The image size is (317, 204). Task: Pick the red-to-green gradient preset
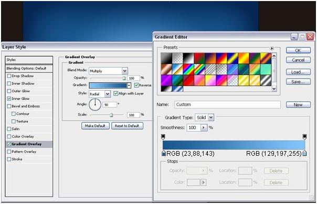pos(199,58)
